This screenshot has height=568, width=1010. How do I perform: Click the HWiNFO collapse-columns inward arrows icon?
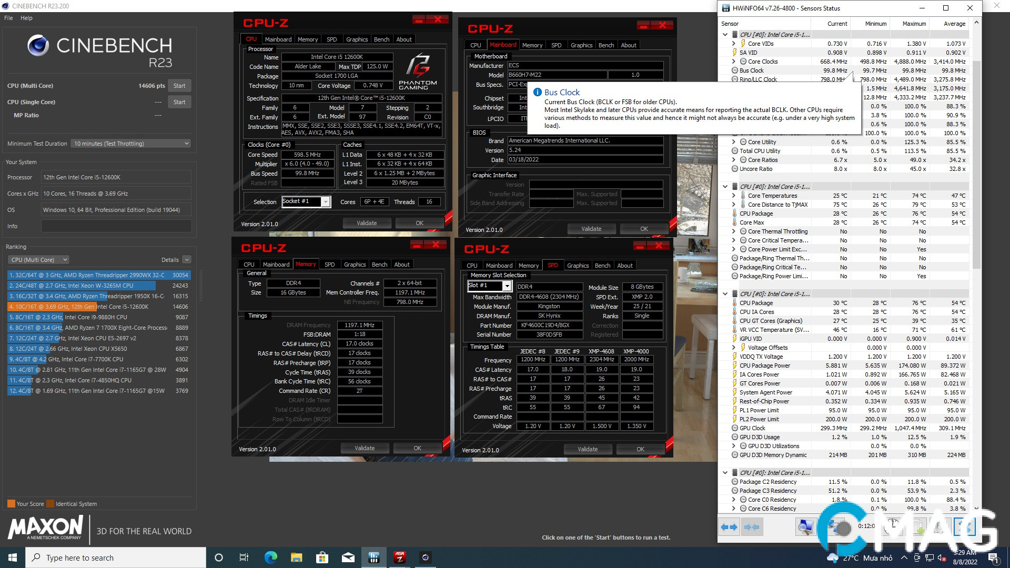point(752,526)
